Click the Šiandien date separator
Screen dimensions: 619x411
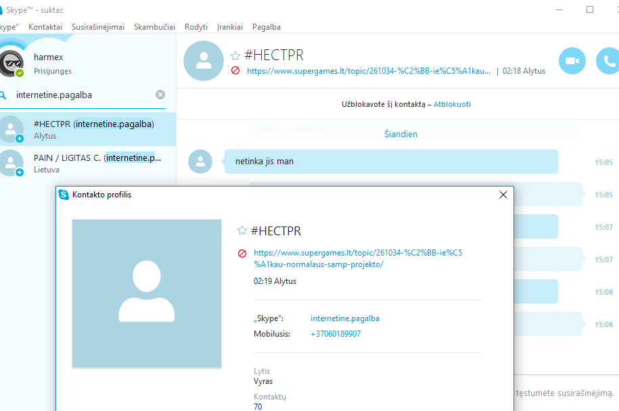coord(400,134)
